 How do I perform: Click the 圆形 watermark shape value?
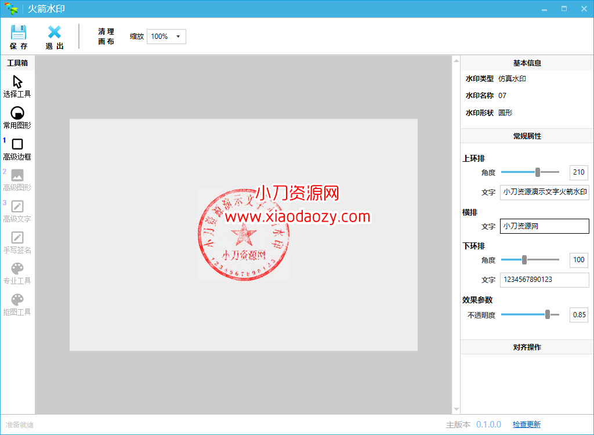(x=505, y=113)
